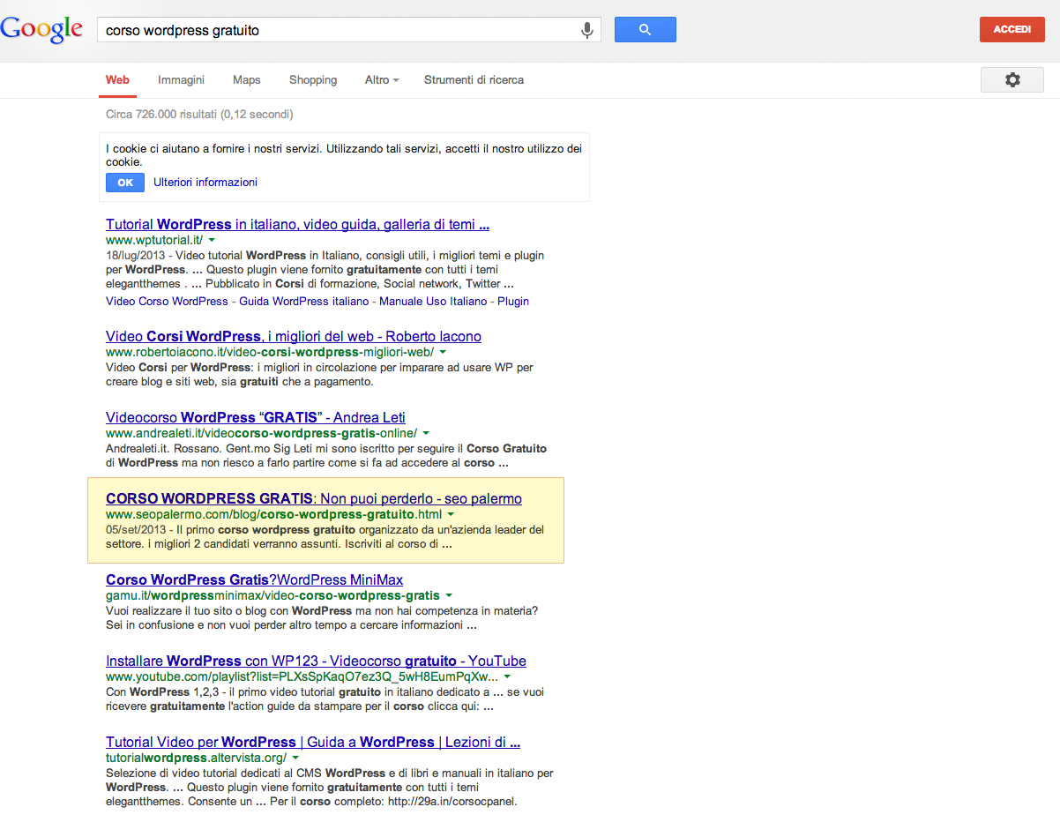Screen dimensions: 1060x822
Task: Open the Shopping tab
Action: 313,80
